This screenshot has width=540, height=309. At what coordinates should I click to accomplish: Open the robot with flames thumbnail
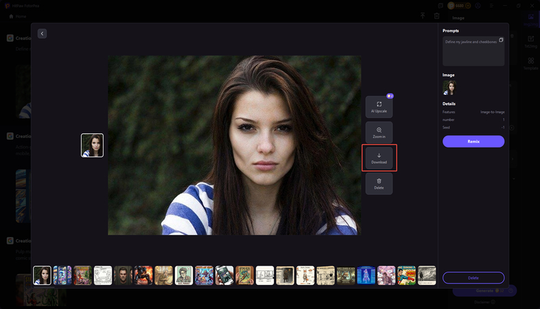pyautogui.click(x=143, y=275)
